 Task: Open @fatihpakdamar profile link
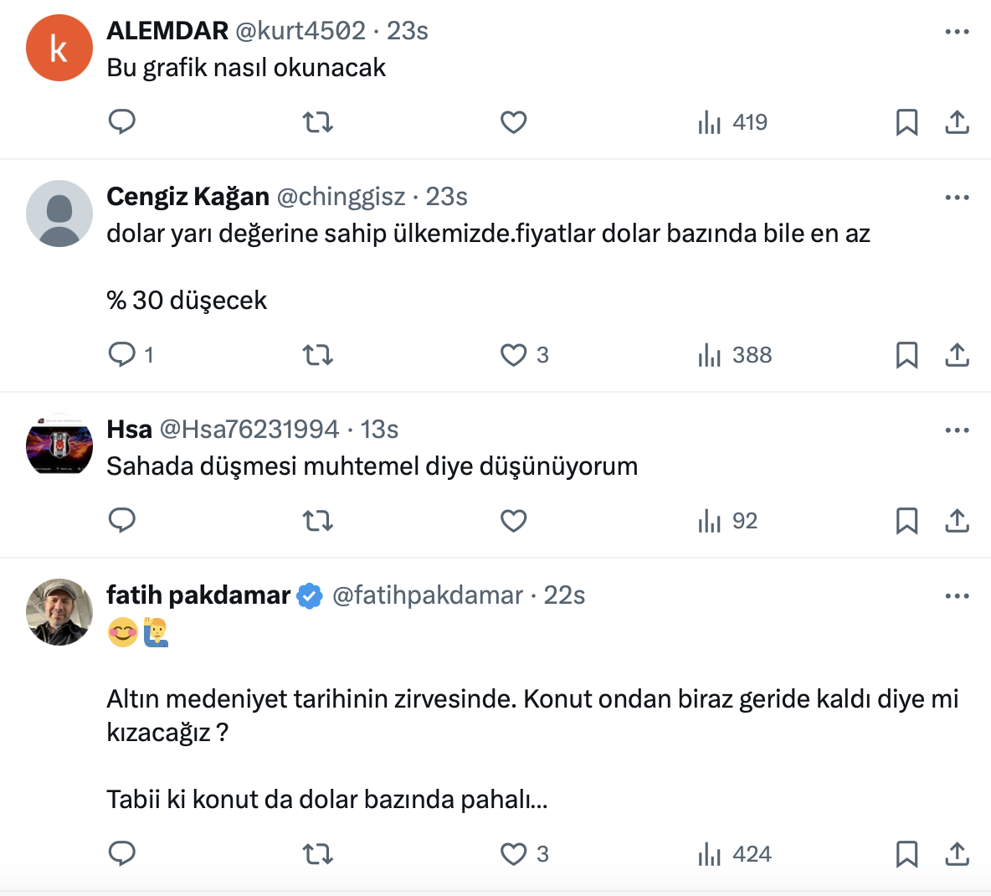pyautogui.click(x=427, y=595)
